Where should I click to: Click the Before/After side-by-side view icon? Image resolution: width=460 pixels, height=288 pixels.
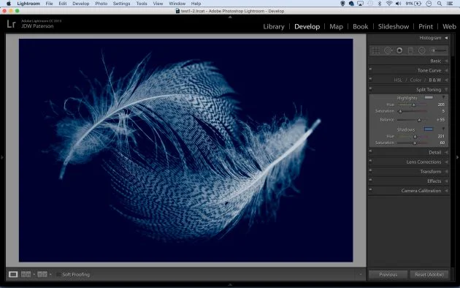click(26, 274)
